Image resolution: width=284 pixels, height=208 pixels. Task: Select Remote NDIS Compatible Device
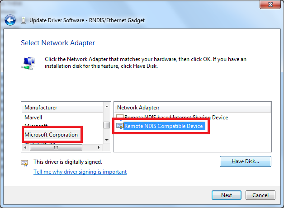pyautogui.click(x=163, y=126)
